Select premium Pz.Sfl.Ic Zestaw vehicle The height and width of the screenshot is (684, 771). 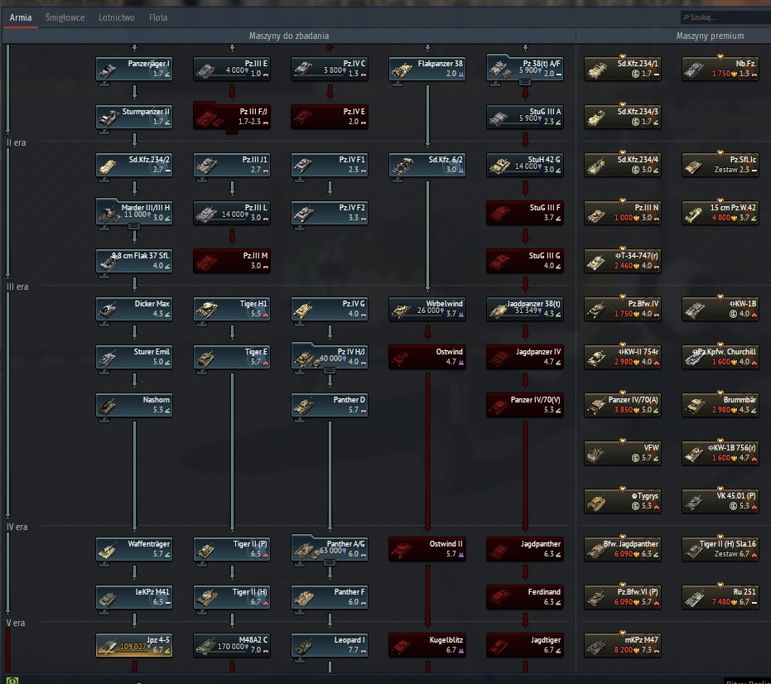(720, 165)
